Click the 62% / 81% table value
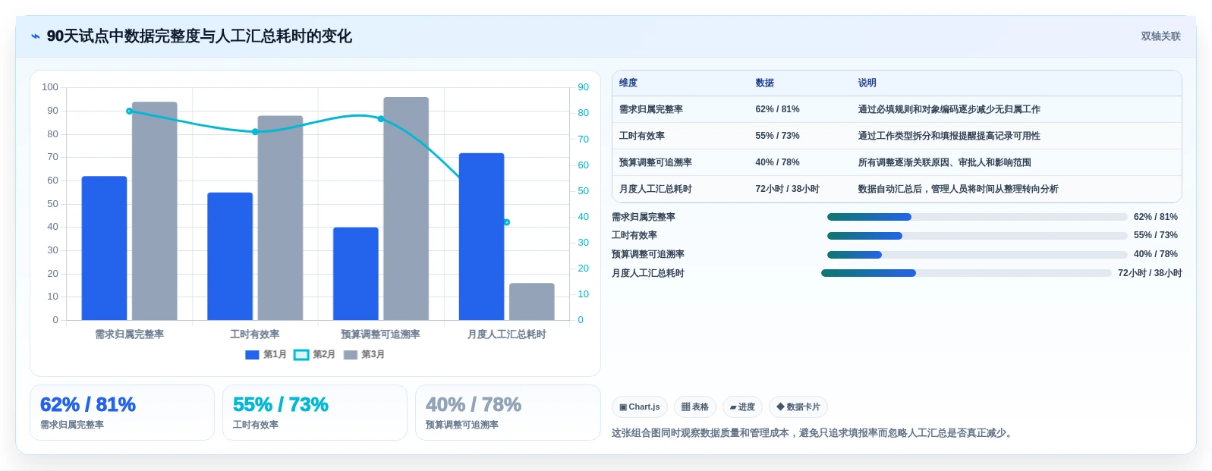The width and height of the screenshot is (1212, 471). 777,109
